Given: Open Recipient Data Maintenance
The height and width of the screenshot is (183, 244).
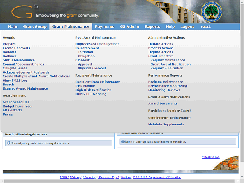Looking at the screenshot, I should 98,82.
